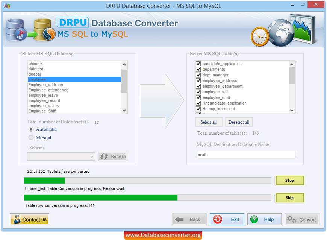Click the database list scroll up arrow

tap(124, 64)
